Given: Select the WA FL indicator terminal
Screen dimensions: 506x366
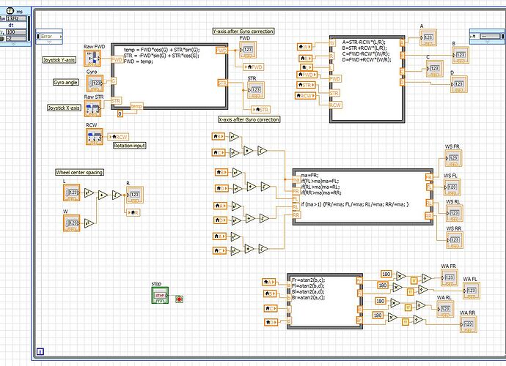Looking at the screenshot, I should click(x=471, y=291).
